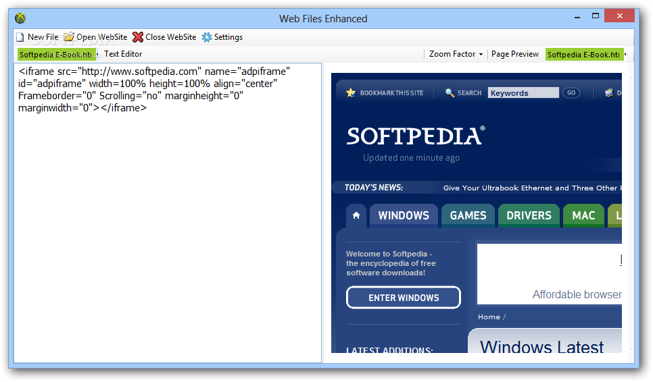Maximize the Web Files Enhanced window

tap(596, 16)
